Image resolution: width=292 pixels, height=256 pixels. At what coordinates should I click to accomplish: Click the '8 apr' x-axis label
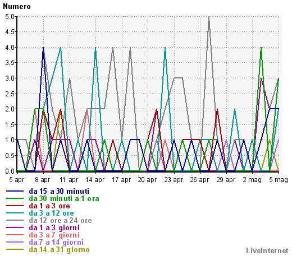pos(43,180)
